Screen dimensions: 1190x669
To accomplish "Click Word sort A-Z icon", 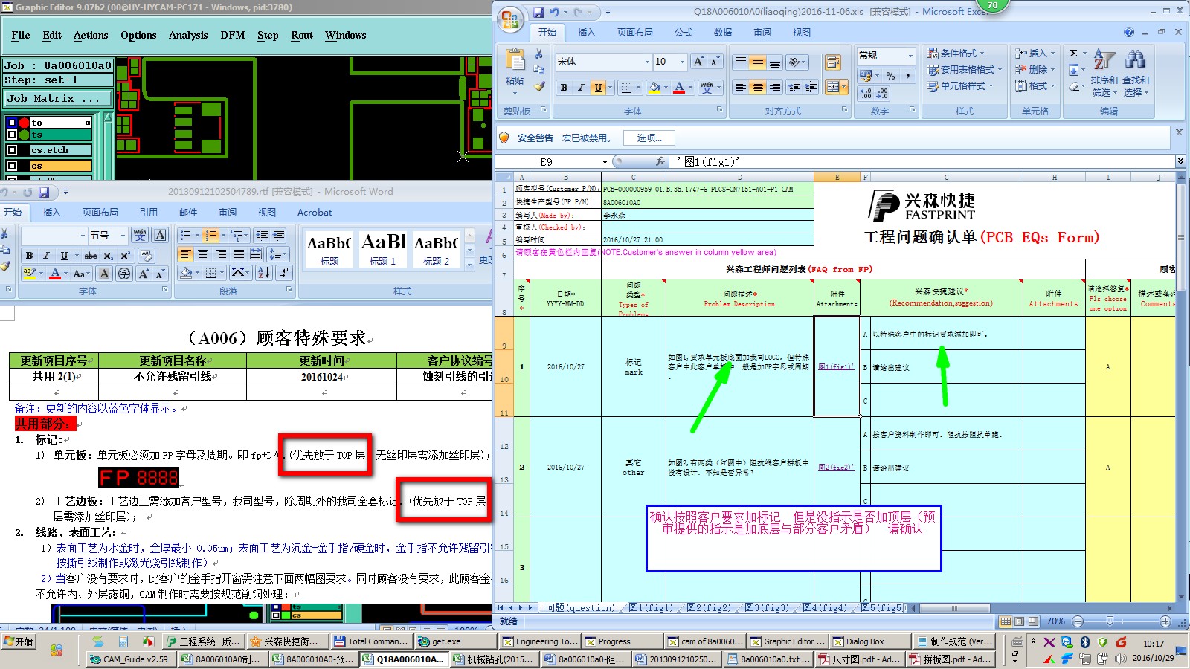I will coord(263,273).
